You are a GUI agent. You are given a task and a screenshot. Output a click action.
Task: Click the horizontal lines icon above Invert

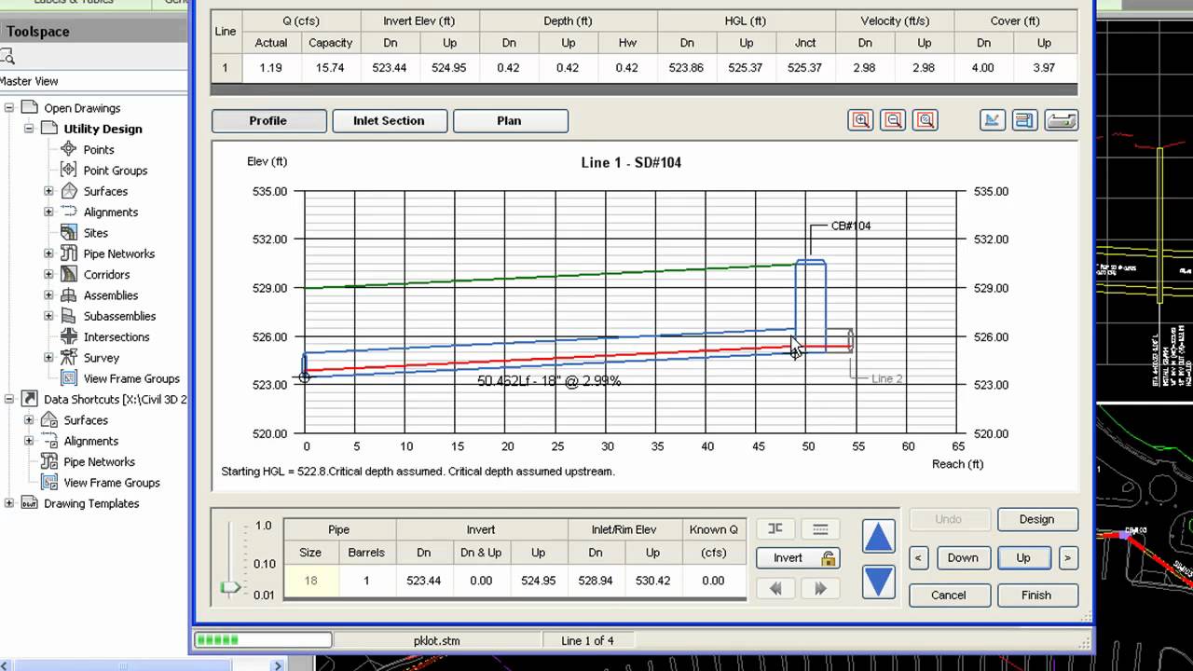tap(820, 528)
